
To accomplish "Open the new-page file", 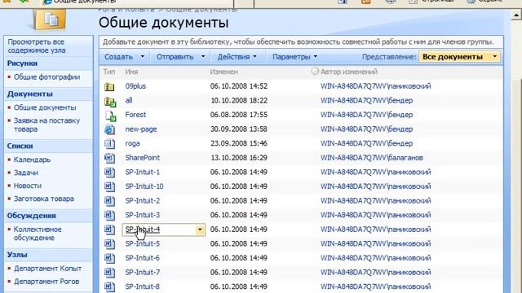I will [141, 129].
